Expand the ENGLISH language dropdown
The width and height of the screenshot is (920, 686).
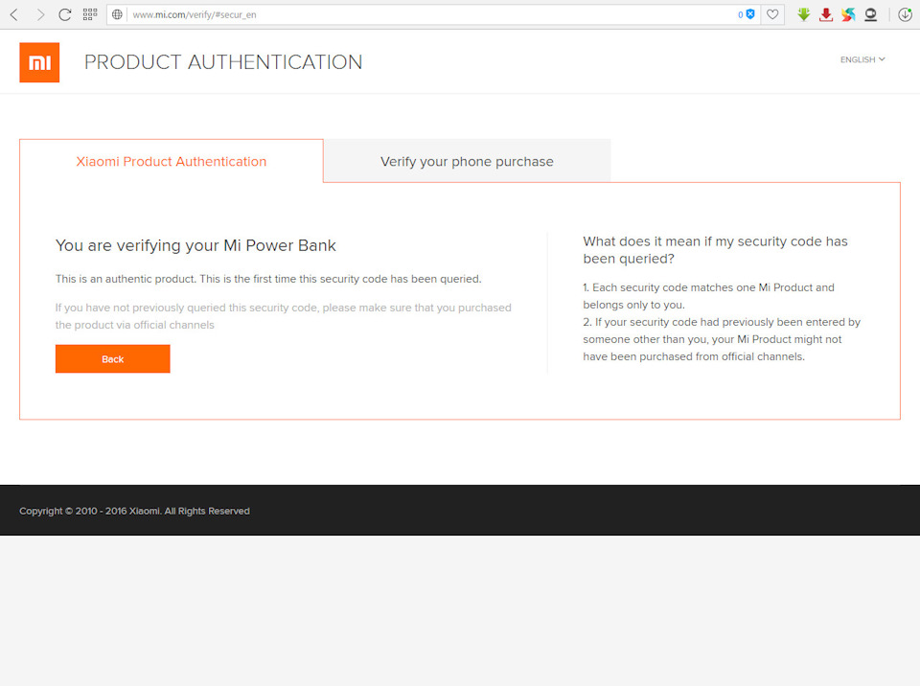click(862, 59)
